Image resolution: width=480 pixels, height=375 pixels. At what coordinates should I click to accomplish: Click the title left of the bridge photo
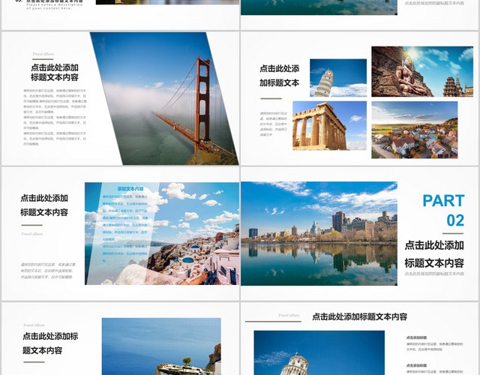(55, 72)
